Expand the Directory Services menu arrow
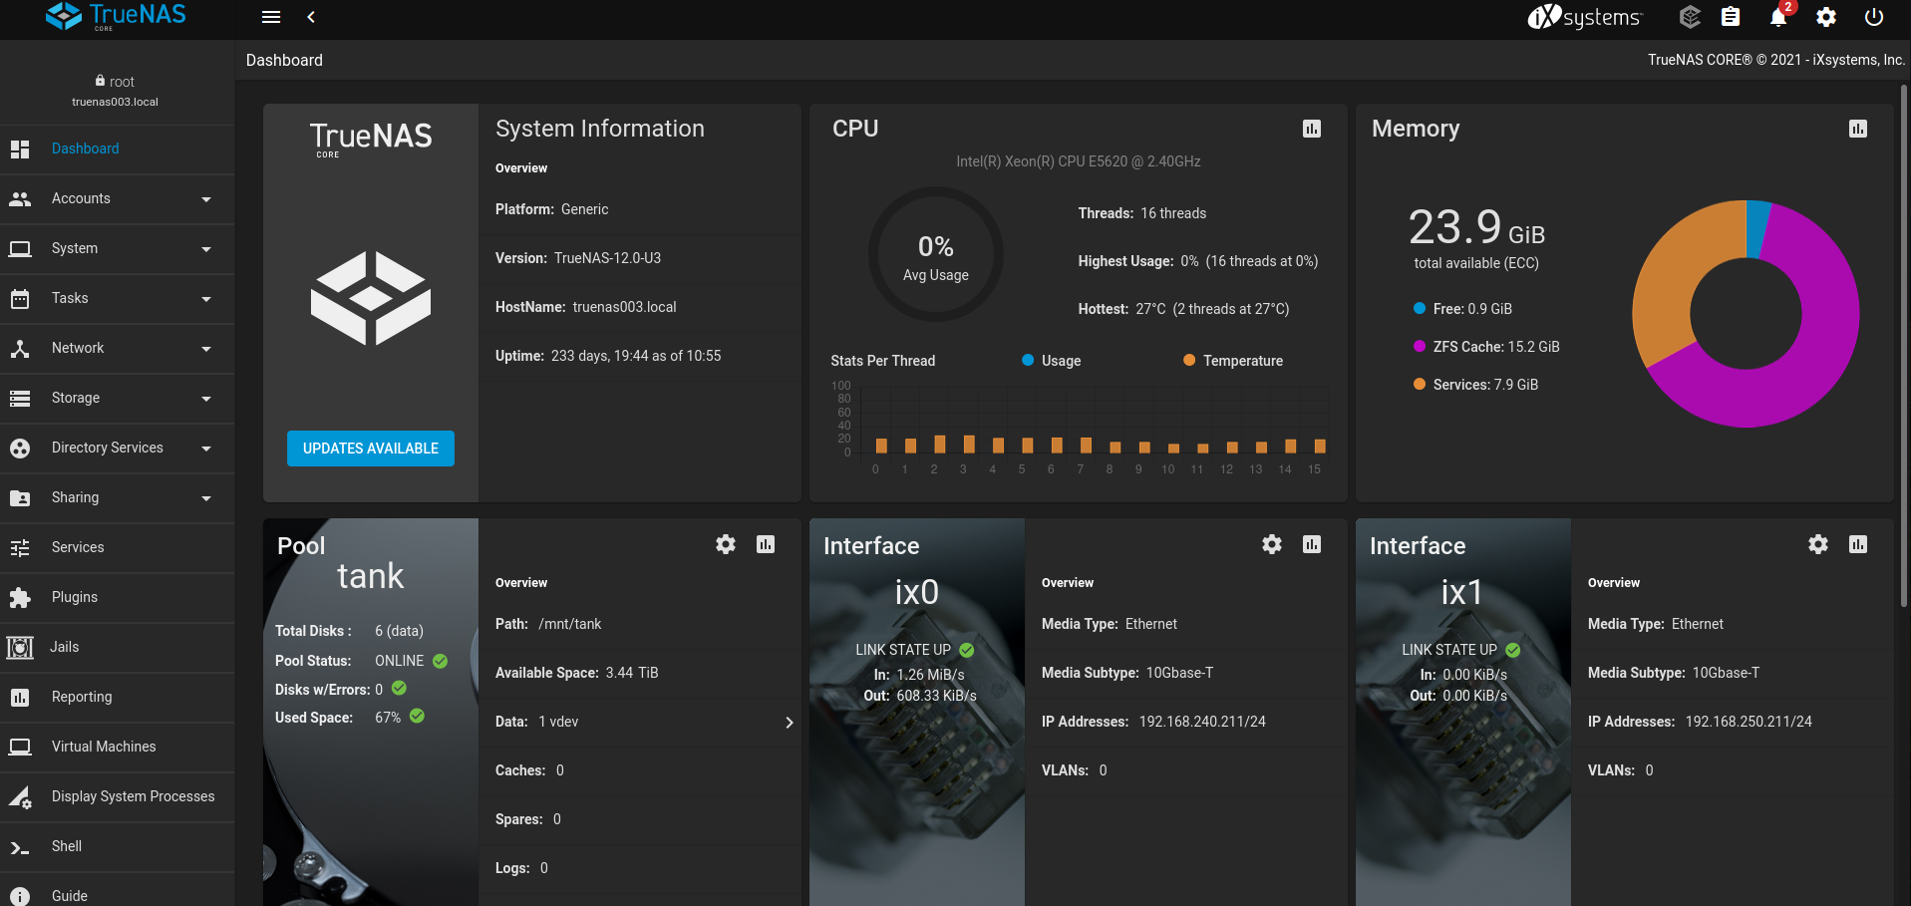1911x906 pixels. click(206, 449)
